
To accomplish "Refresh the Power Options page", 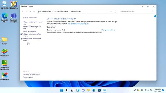I will 116,12.
